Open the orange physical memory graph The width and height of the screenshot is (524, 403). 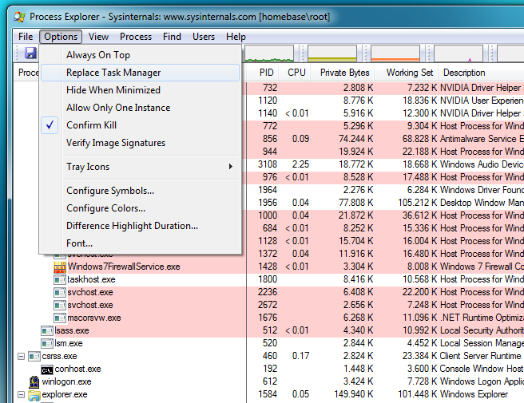coord(395,53)
